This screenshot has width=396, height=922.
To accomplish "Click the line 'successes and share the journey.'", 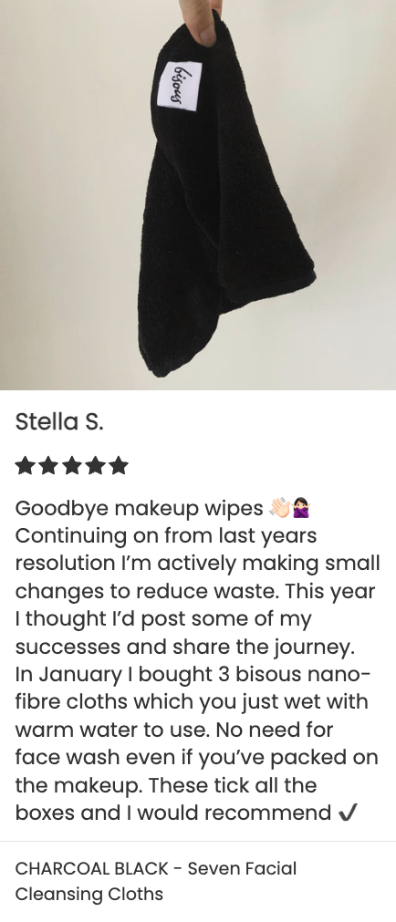I will 185,647.
